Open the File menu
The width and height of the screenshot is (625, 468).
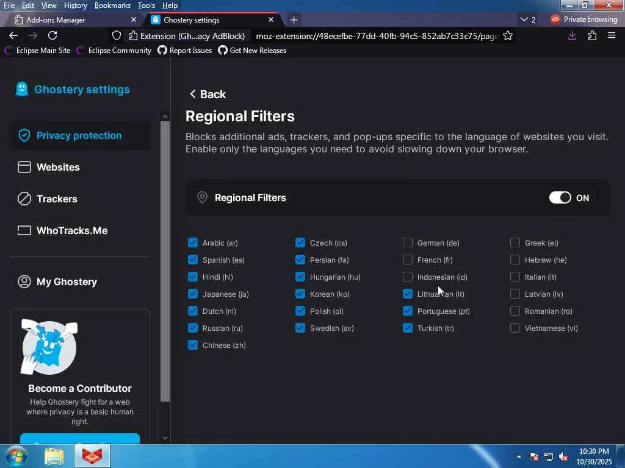(x=9, y=5)
